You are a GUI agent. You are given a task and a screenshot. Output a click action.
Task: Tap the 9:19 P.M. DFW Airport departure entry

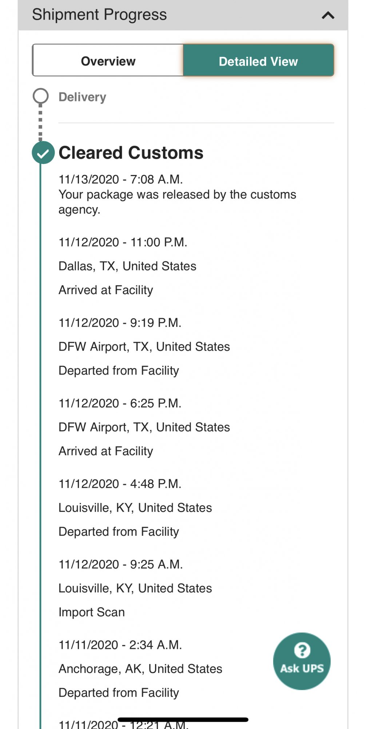(144, 347)
